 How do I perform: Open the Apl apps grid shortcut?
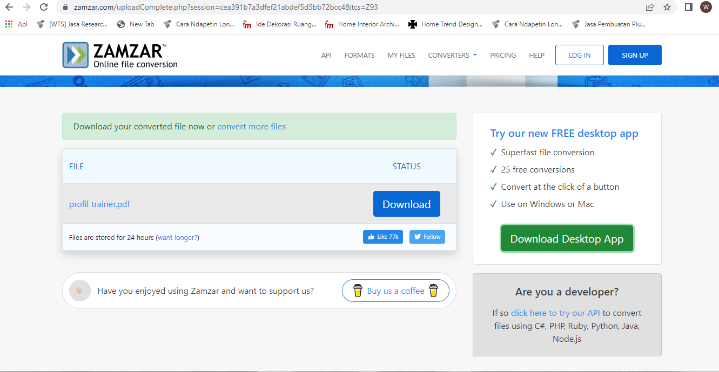[x=16, y=24]
